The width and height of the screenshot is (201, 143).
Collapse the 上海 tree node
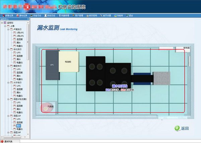(x=5, y=26)
